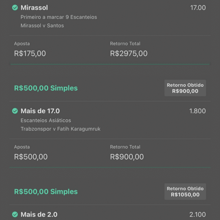Image resolution: width=220 pixels, height=220 pixels.
Task: Click the green check icon beside Mais de 17.0
Action: tap(15, 111)
